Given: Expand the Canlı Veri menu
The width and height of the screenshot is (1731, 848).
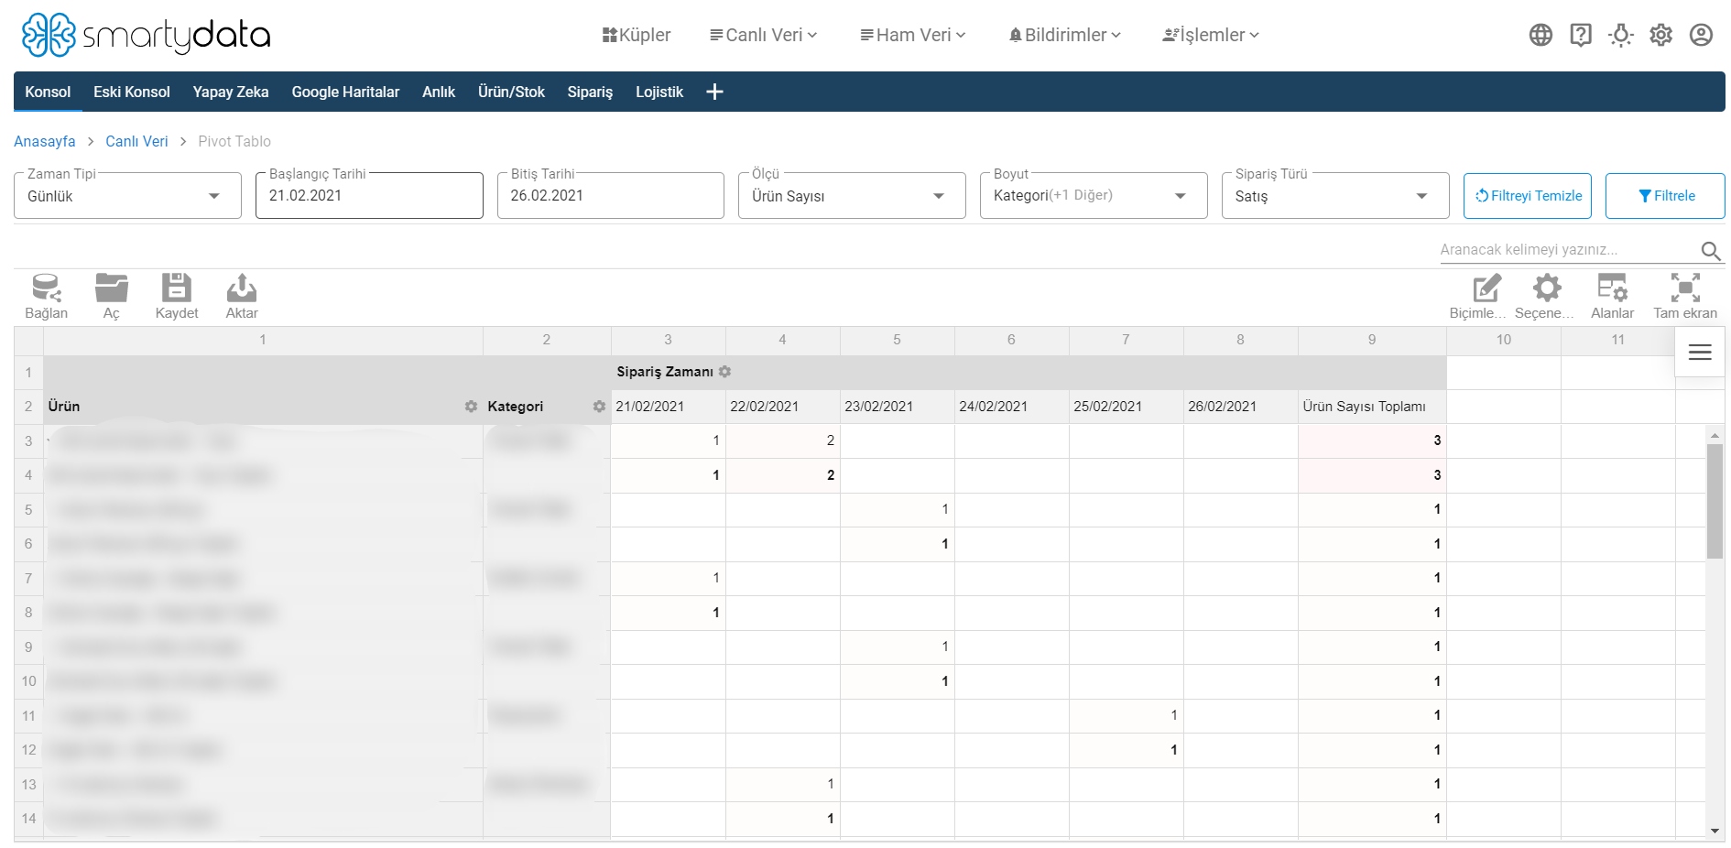Looking at the screenshot, I should coord(764,35).
